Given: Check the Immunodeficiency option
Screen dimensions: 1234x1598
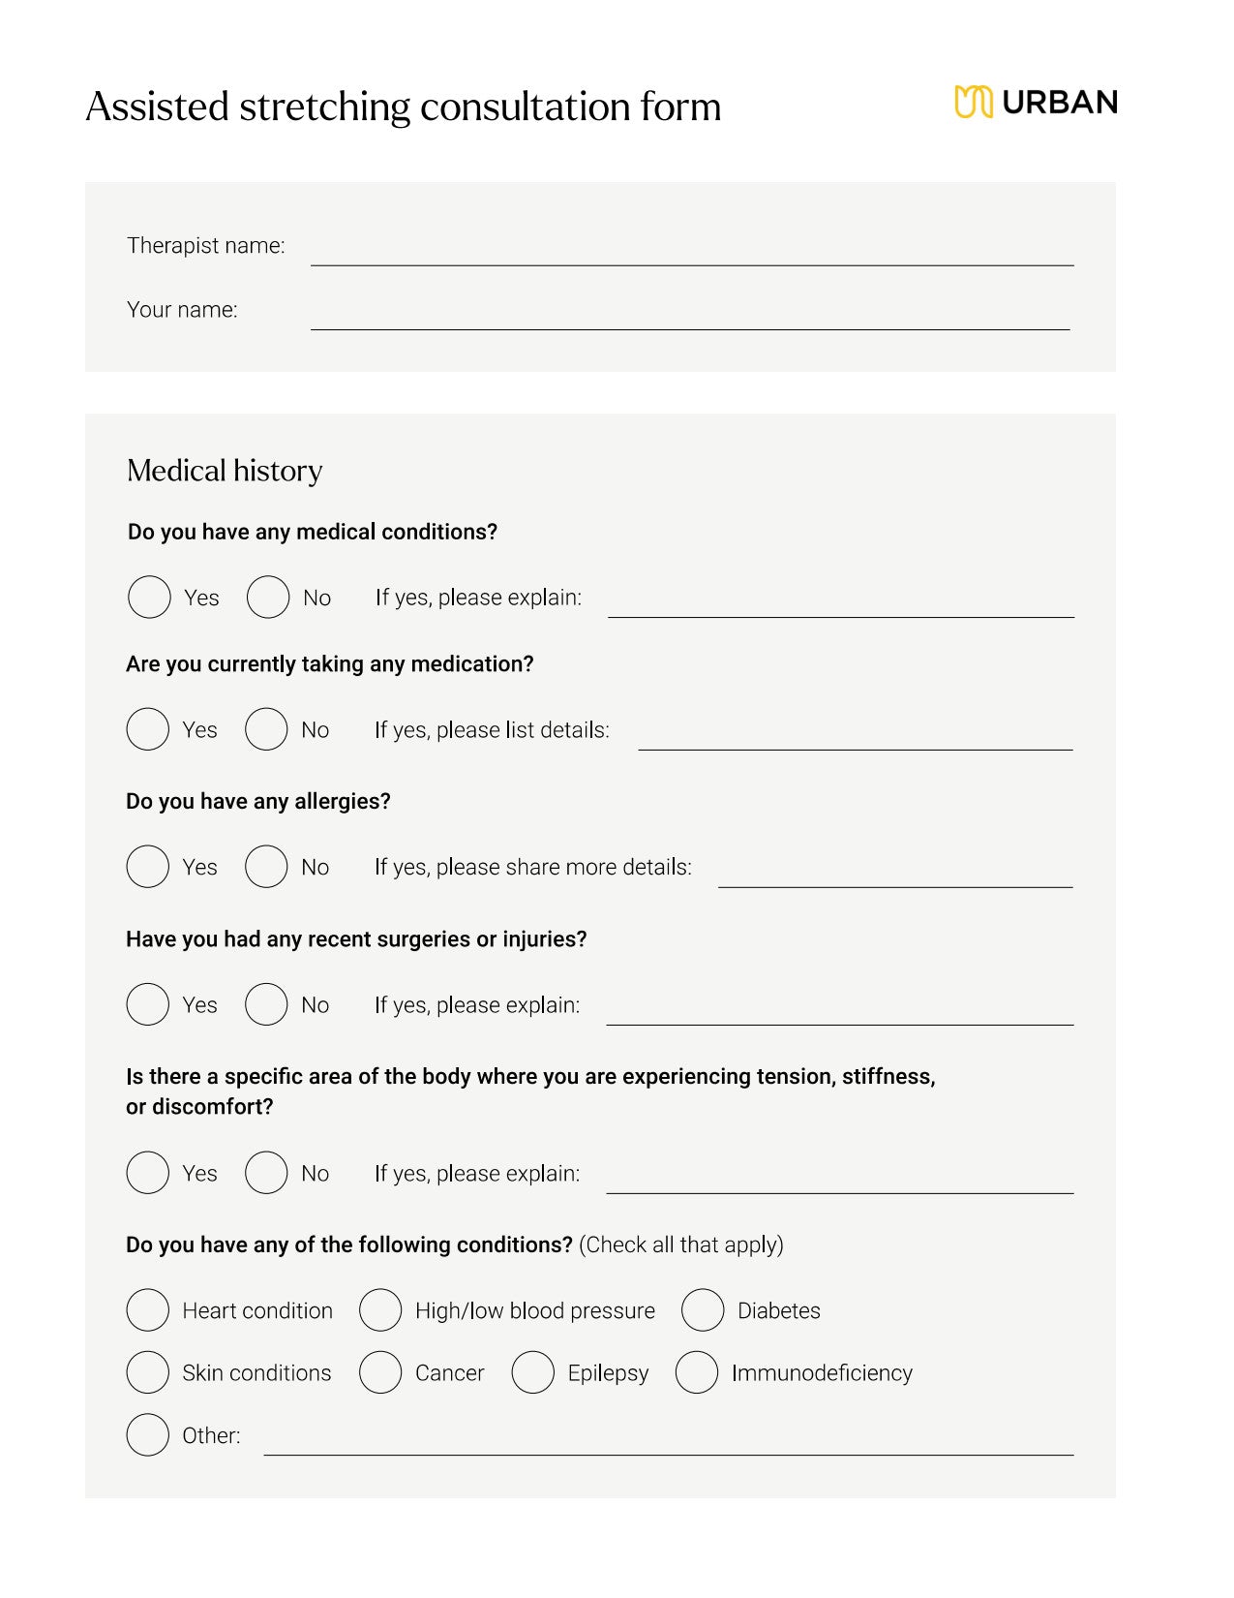Looking at the screenshot, I should pyautogui.click(x=697, y=1372).
